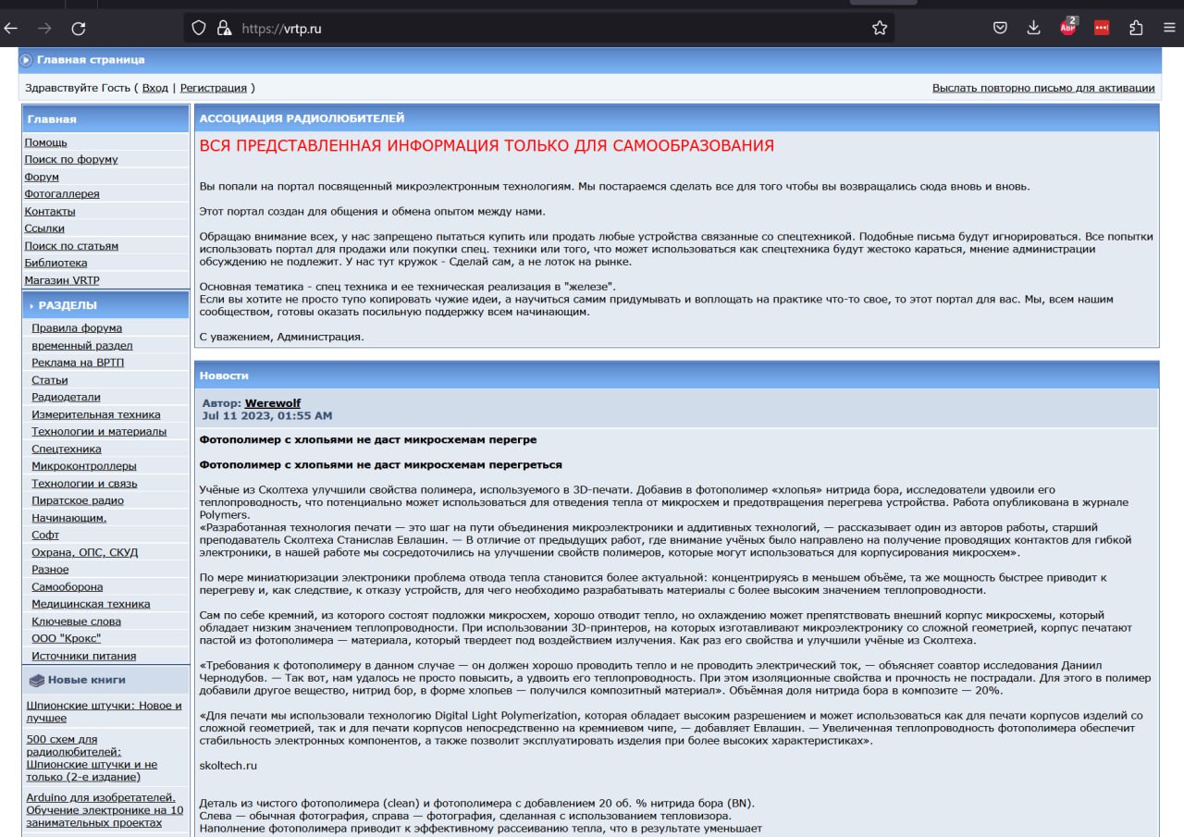Screen dimensions: 1184x837
Task: Open Измерительная техника section
Action: pos(96,415)
